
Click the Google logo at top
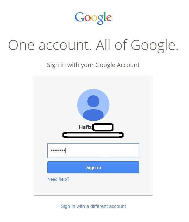93,18
